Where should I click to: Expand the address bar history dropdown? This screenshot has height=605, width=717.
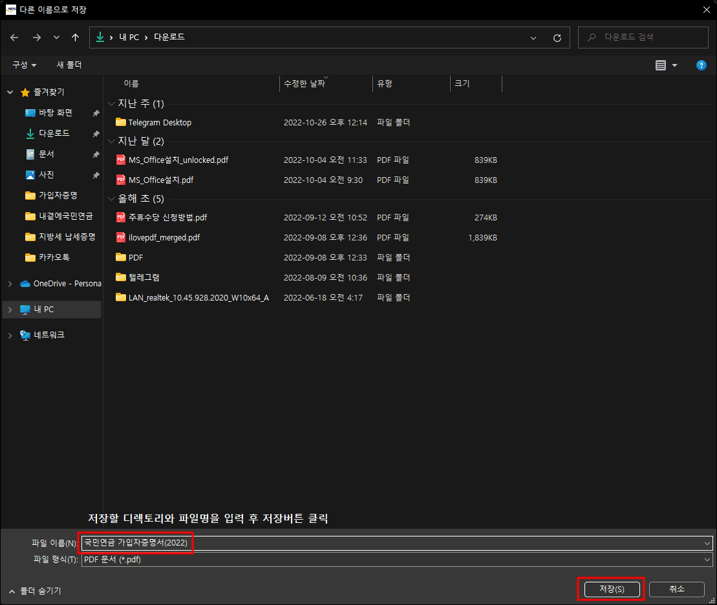(x=533, y=38)
